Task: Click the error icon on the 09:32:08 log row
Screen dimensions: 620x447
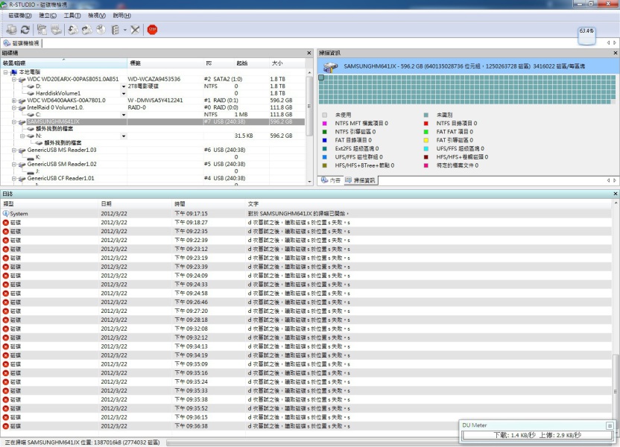Action: point(5,329)
